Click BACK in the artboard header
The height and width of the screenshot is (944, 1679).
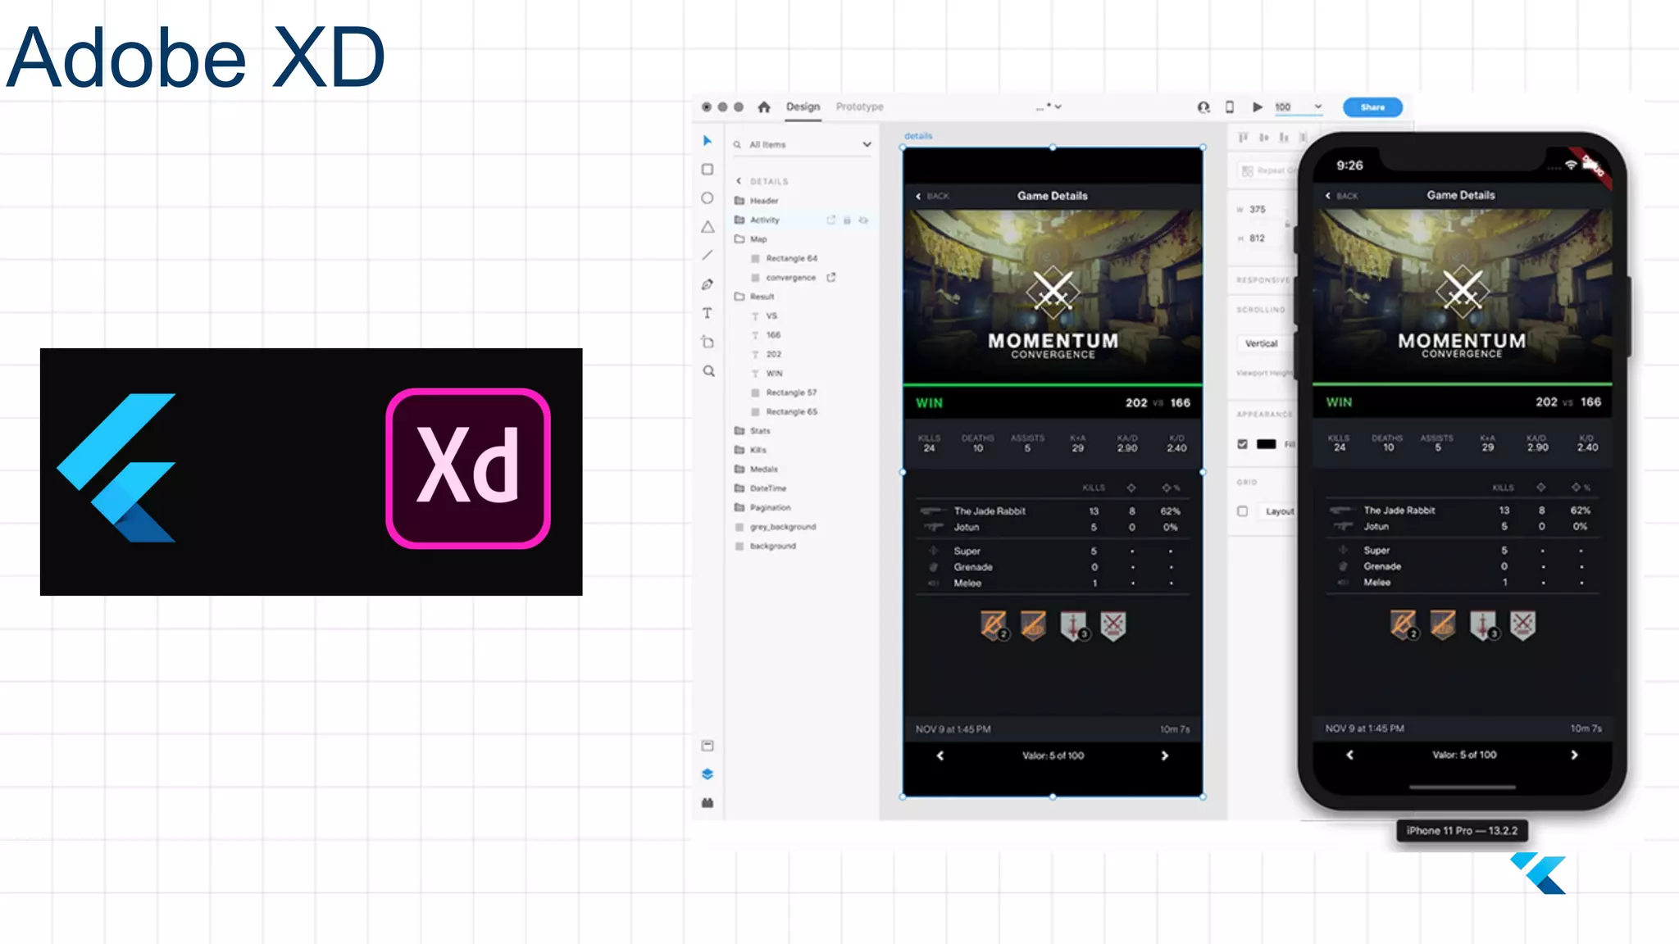click(x=933, y=196)
